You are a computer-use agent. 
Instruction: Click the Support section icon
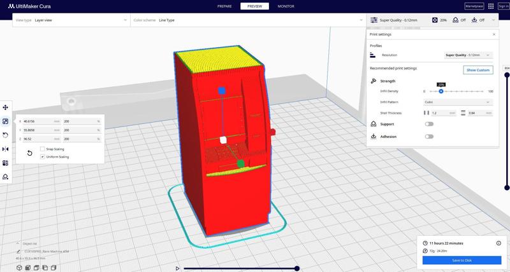coord(374,124)
